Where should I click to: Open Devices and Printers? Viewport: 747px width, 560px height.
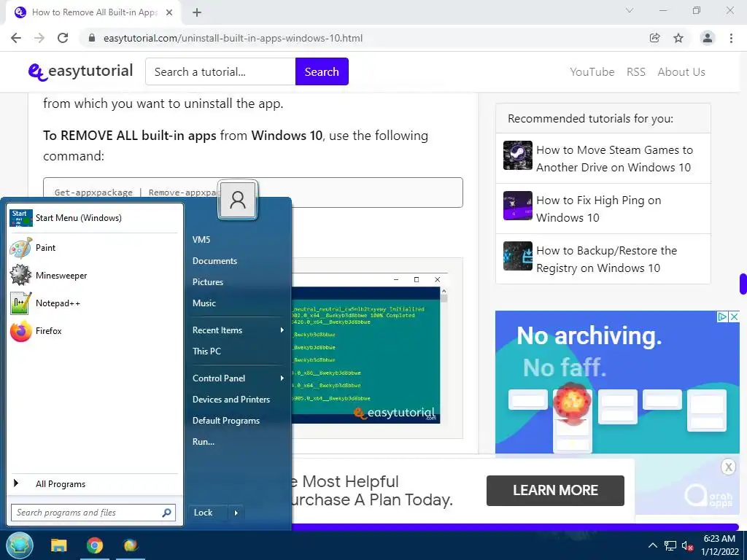pos(231,400)
